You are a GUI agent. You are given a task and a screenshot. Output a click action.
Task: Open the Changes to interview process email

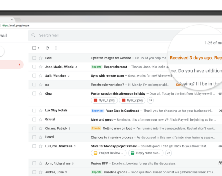[125, 137]
